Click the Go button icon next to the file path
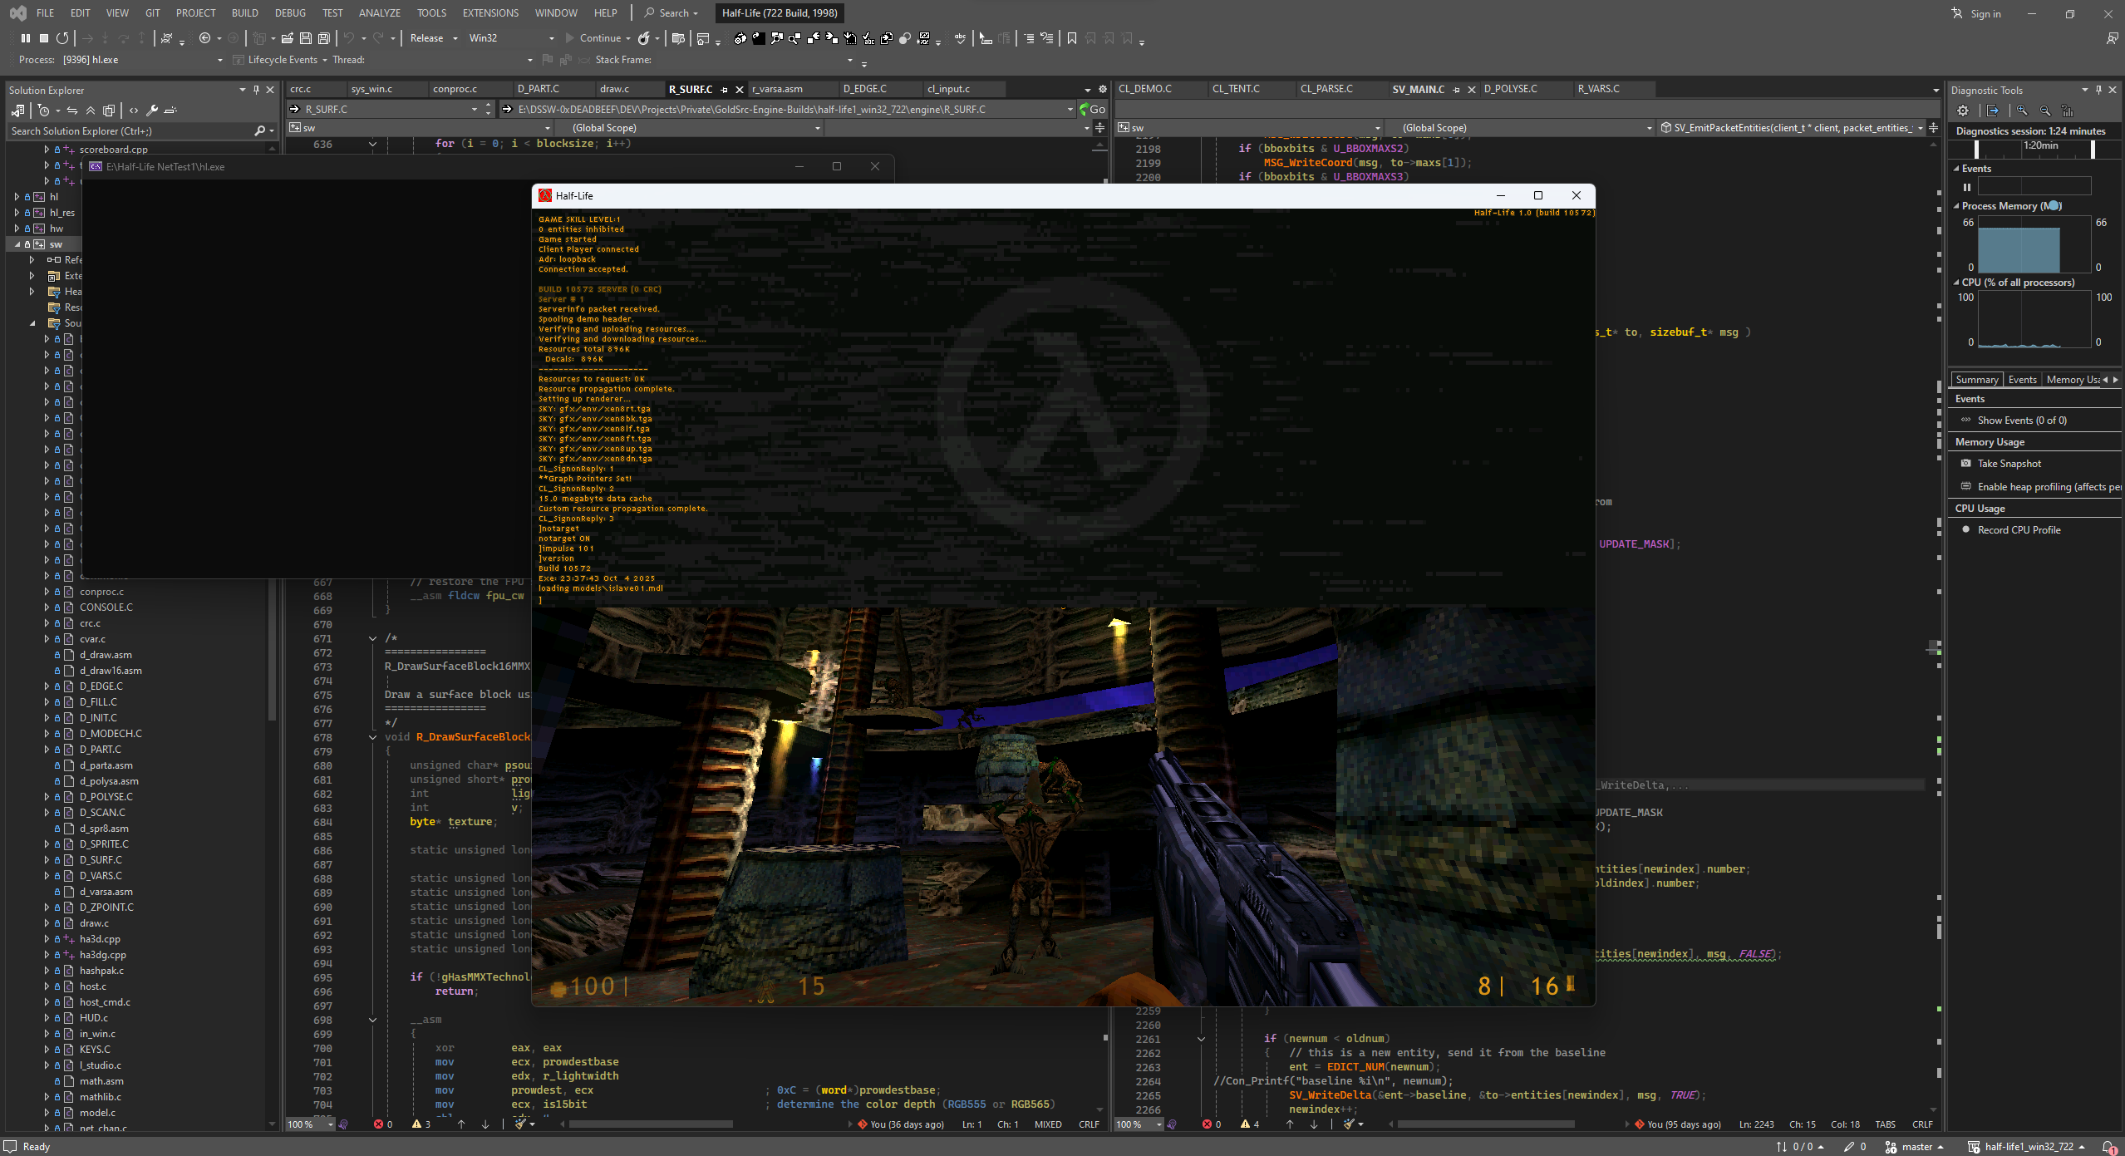Image resolution: width=2125 pixels, height=1156 pixels. [1093, 109]
